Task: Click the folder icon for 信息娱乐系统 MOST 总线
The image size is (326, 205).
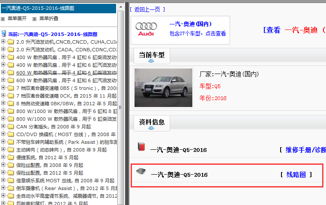Action: pyautogui.click(x=11, y=180)
